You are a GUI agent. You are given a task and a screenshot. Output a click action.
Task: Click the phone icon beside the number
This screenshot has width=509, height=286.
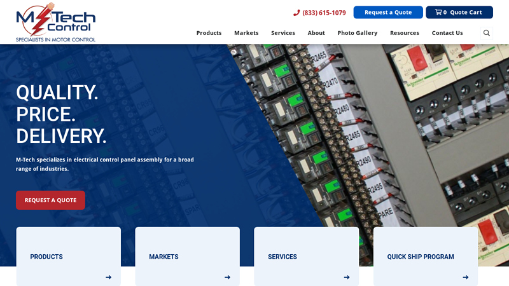296,13
